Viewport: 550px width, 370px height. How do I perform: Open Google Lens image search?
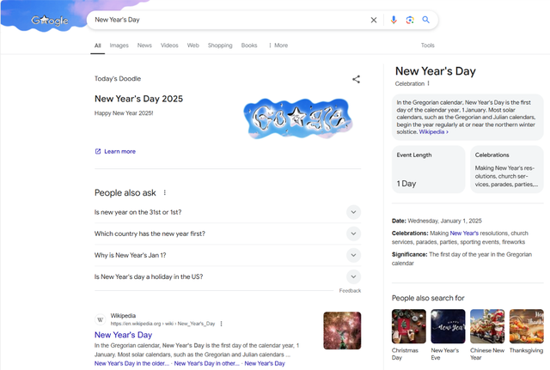(x=410, y=20)
